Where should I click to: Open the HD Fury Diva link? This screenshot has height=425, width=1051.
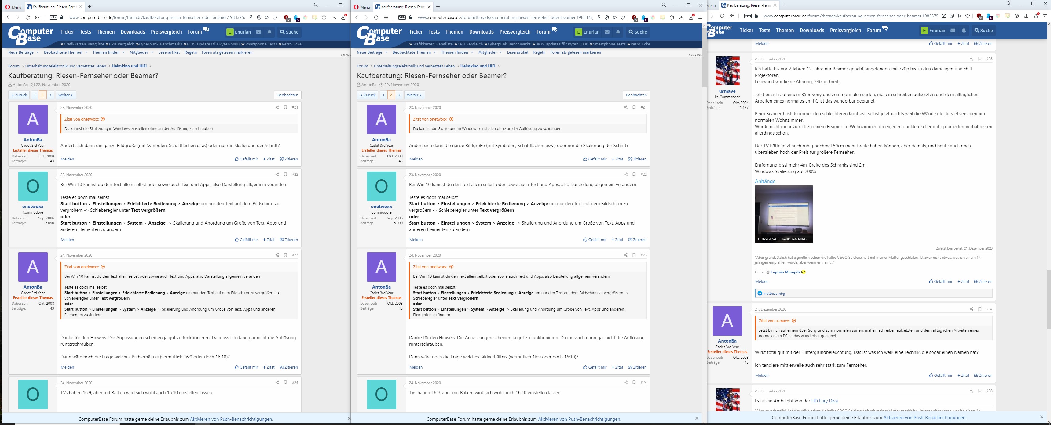coord(824,401)
